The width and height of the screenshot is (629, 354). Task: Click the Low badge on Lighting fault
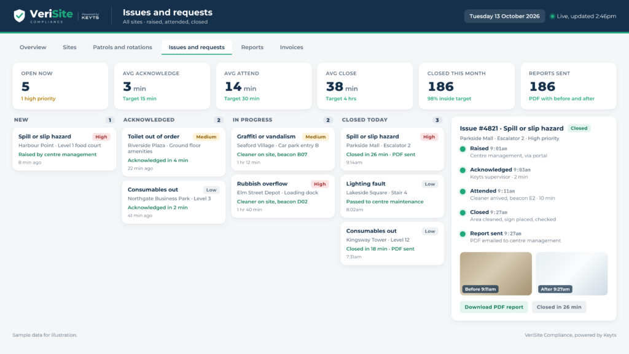(429, 184)
